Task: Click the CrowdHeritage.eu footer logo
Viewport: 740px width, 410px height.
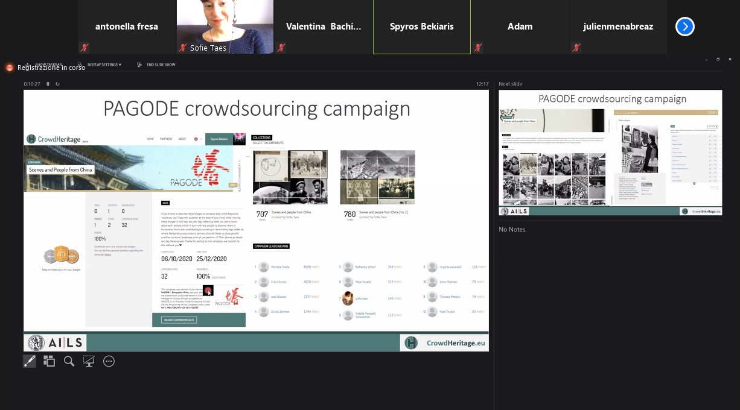Action: coord(445,343)
